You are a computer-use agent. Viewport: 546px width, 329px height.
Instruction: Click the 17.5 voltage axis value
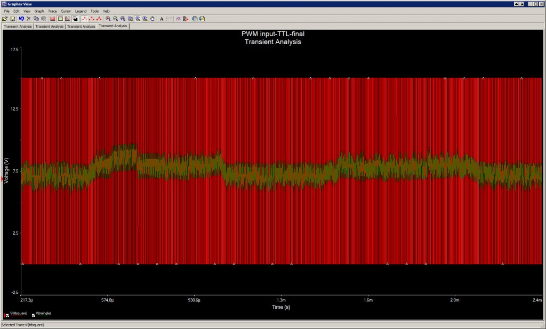tap(14, 50)
